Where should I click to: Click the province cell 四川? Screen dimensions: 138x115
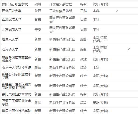coord(38,4)
